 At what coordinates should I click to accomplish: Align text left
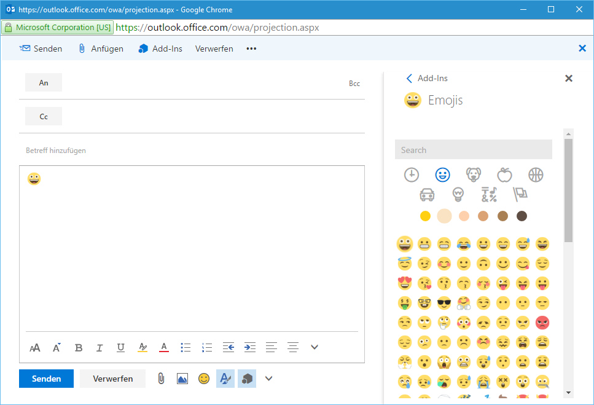tap(272, 347)
